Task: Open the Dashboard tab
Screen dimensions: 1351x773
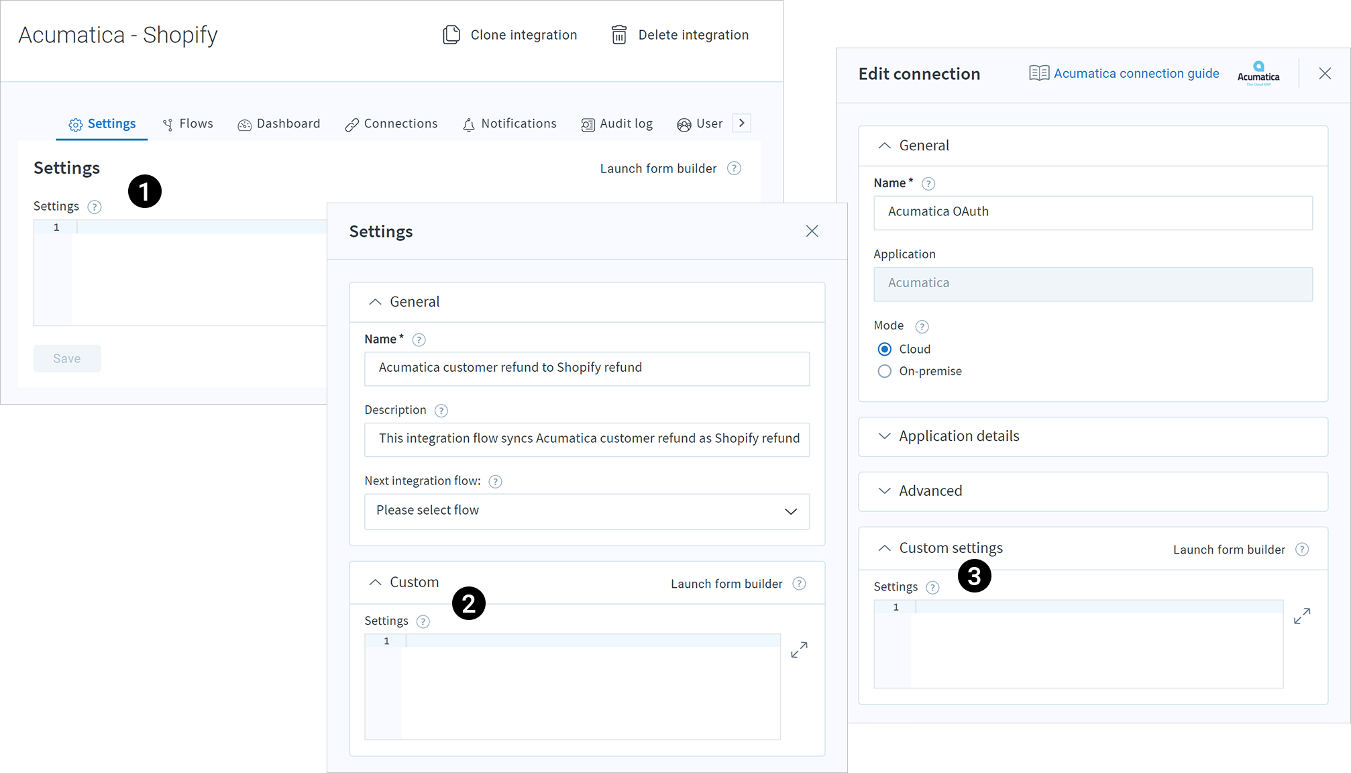Action: click(x=279, y=124)
